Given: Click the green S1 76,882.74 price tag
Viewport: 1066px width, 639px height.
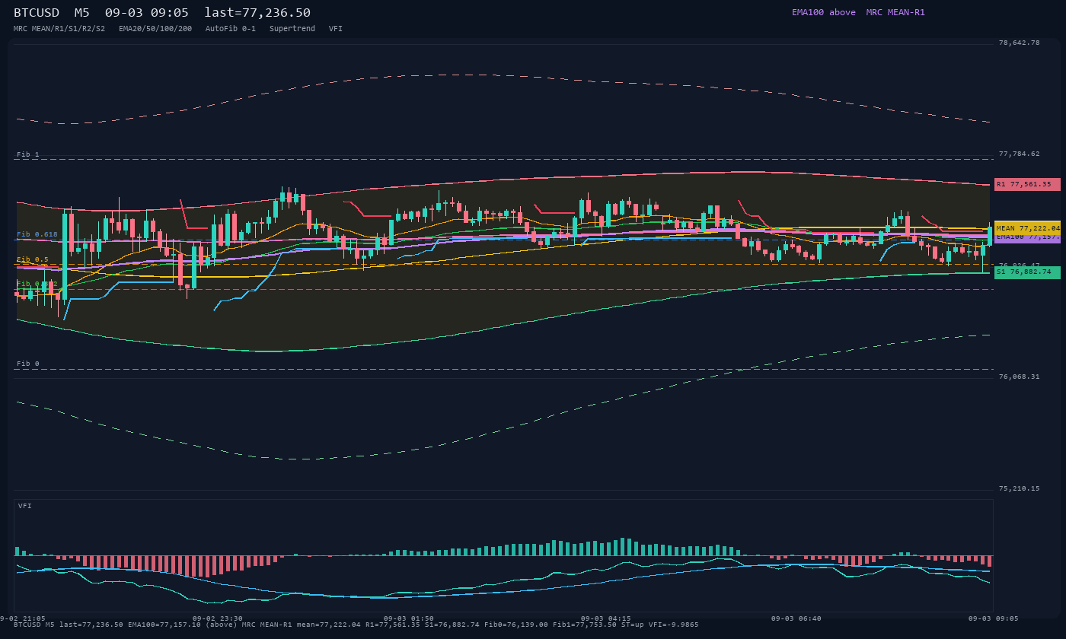Looking at the screenshot, I should 1027,272.
